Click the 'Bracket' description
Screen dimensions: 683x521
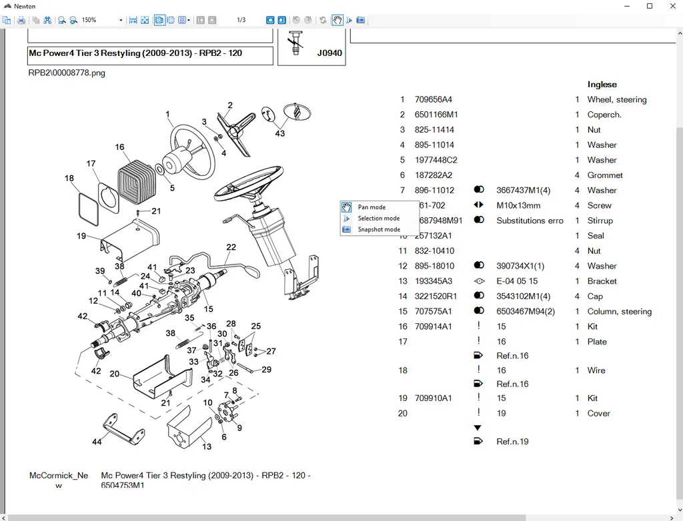602,281
